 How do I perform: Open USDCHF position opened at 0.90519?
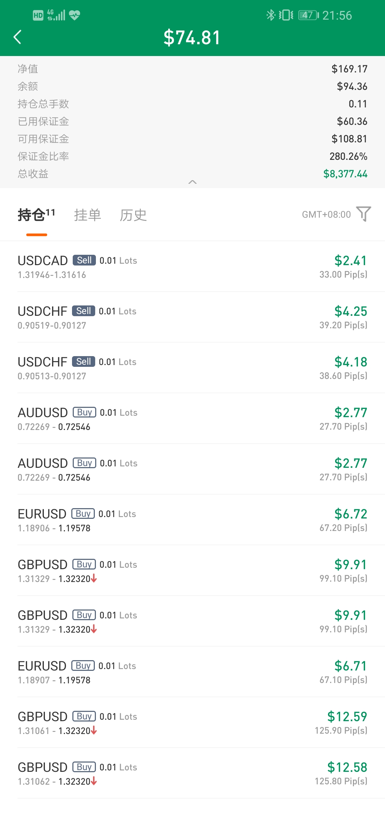coord(192,317)
